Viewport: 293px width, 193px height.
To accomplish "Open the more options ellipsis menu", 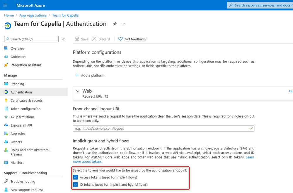I will [x=123, y=24].
